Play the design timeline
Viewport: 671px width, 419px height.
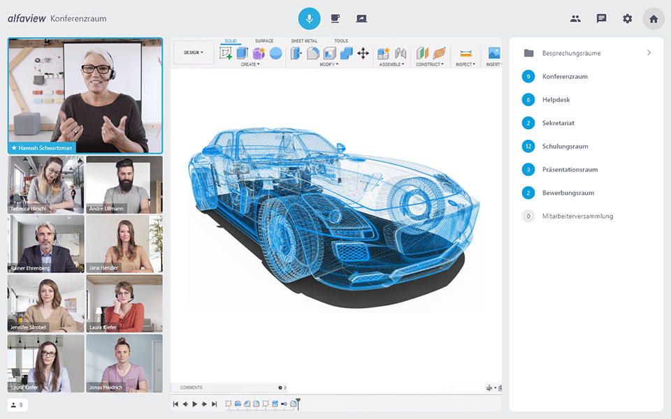point(195,404)
